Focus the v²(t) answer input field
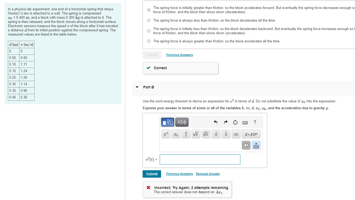 pyautogui.click(x=200, y=159)
